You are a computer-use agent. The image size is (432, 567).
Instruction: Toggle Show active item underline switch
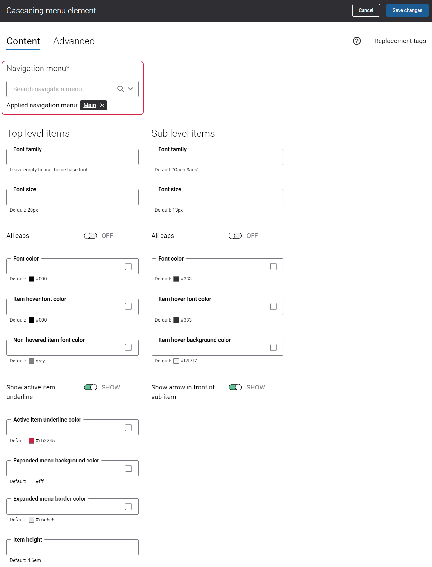tap(90, 387)
